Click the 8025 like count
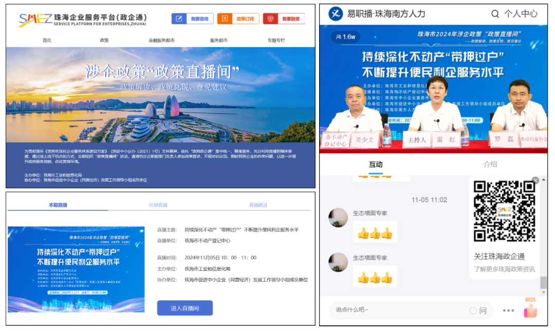Viewport: 555px width, 331px height. pos(530,300)
